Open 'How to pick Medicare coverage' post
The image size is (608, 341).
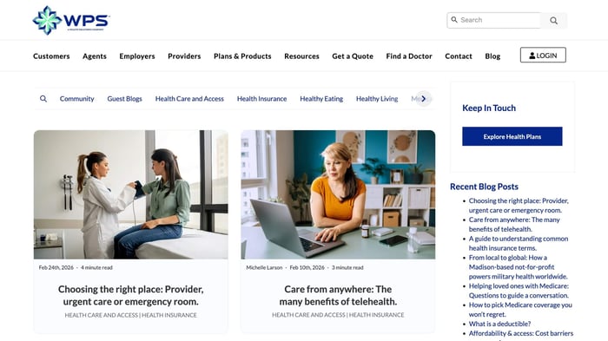pos(520,310)
